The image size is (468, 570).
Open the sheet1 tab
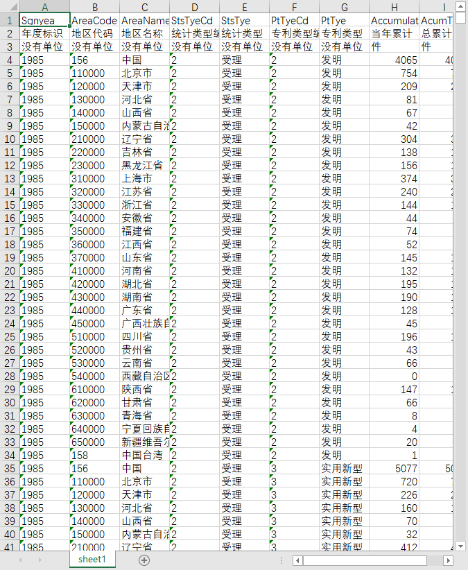[x=92, y=559]
